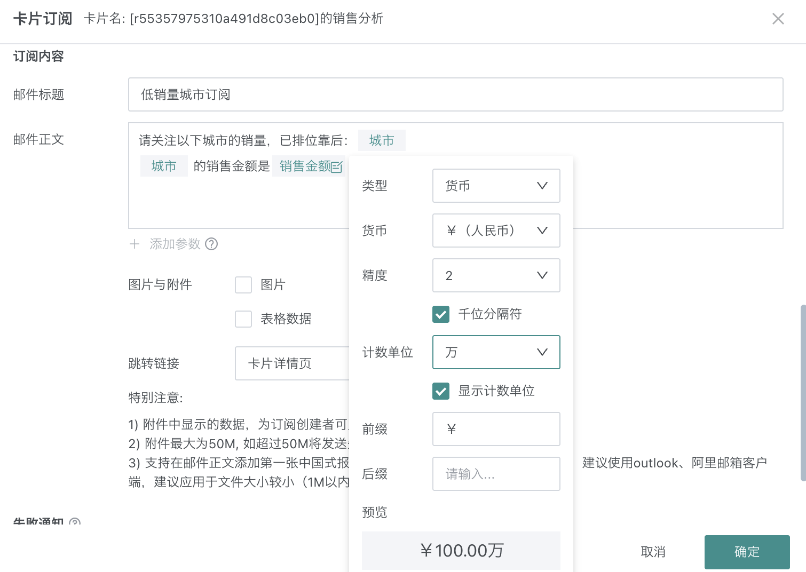Check the 表格数据 checkbox
Viewport: 806px width, 572px height.
point(243,319)
